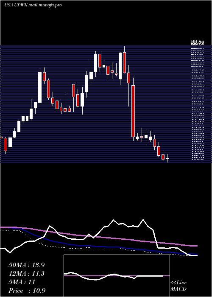
Task: Select the '5MA : 11' value
Action: click(22, 282)
